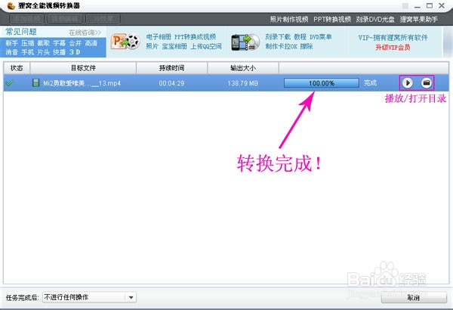
Task: Click the 宝宝相册 link
Action: [174, 46]
